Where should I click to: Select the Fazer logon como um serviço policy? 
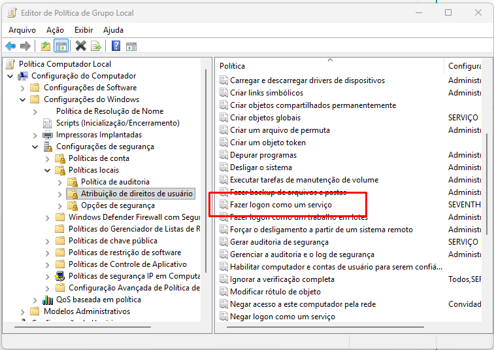[x=280, y=205]
